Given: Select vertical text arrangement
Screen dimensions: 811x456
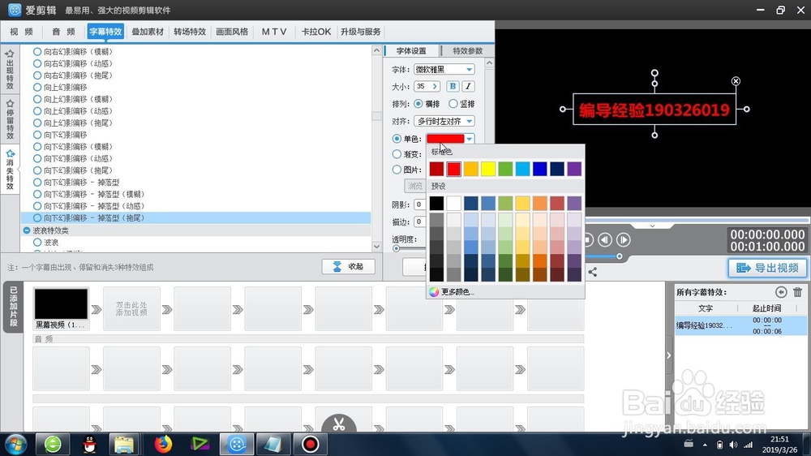Looking at the screenshot, I should (453, 104).
